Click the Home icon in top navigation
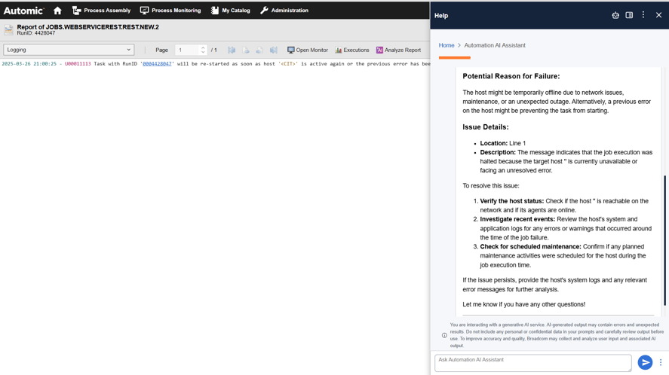 (57, 11)
